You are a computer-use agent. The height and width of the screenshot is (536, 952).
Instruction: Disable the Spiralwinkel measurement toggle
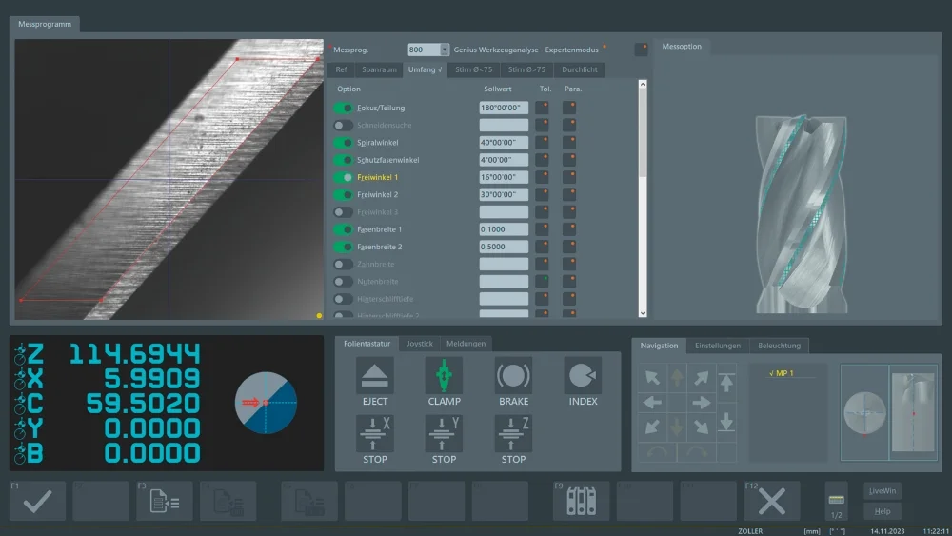tap(343, 143)
